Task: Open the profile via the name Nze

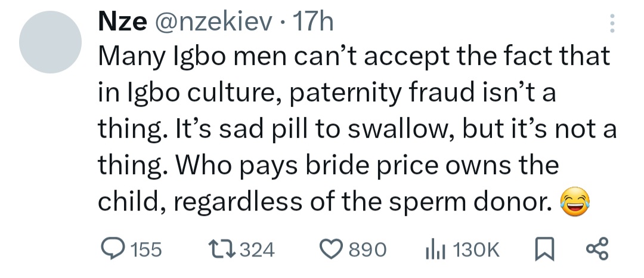Action: (122, 23)
